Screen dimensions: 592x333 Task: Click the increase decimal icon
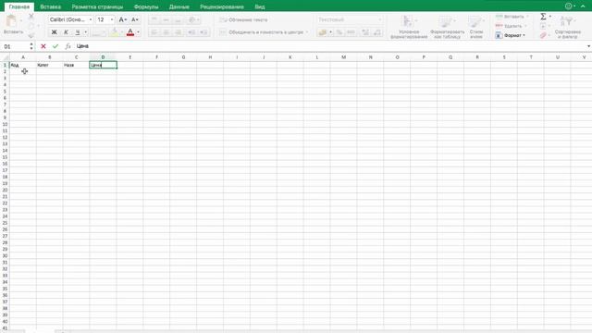[x=365, y=32]
